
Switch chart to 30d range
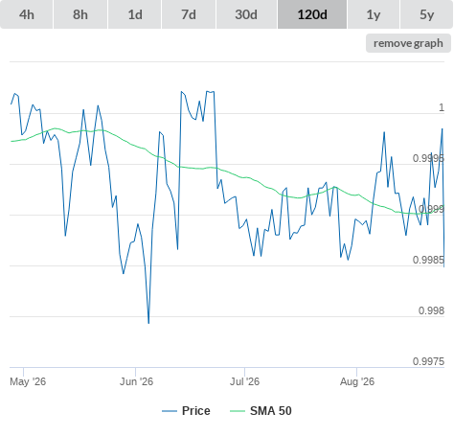(x=246, y=14)
